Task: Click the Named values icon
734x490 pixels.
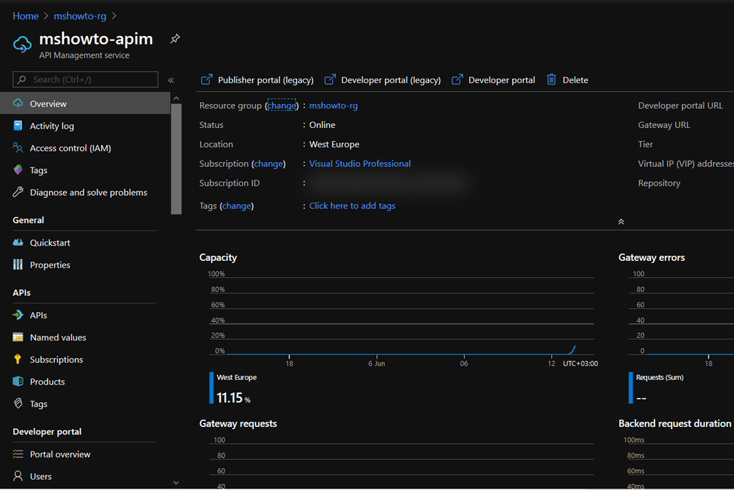Action: tap(18, 337)
